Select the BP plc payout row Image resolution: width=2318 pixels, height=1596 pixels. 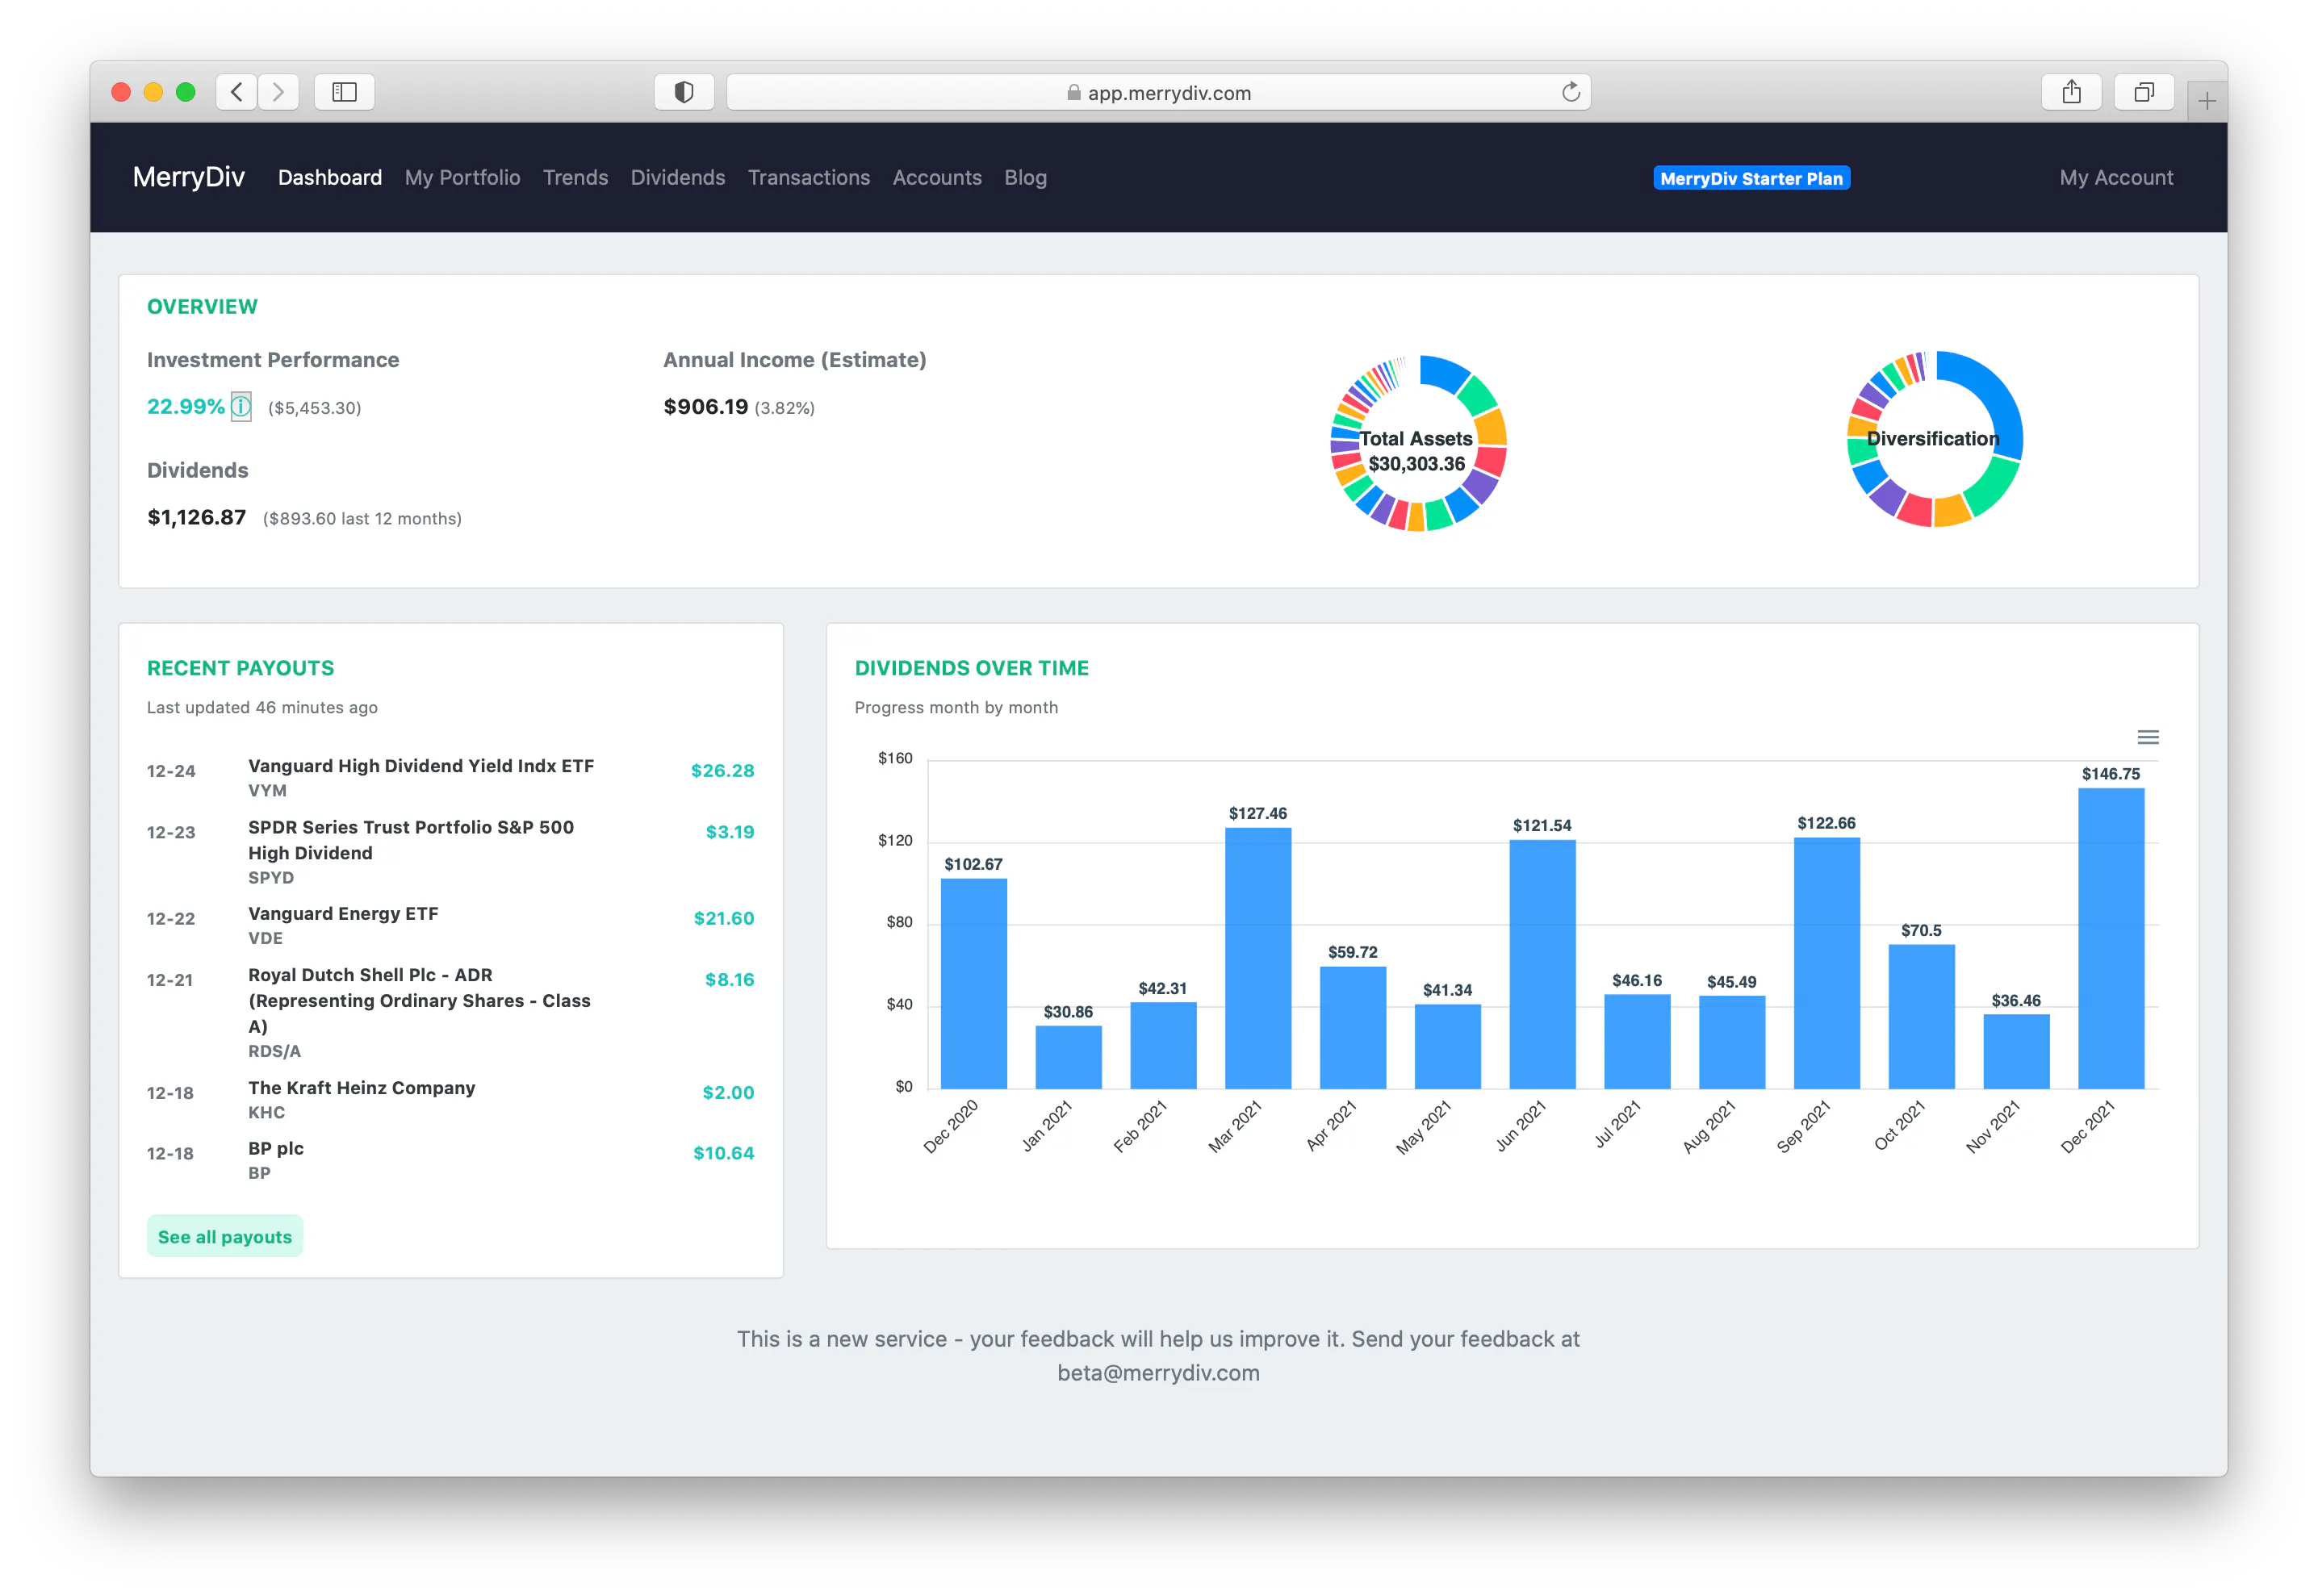tap(450, 1160)
